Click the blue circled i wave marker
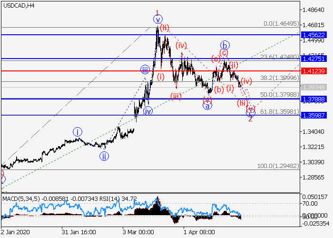The height and width of the screenshot is (238, 333). tap(78, 131)
